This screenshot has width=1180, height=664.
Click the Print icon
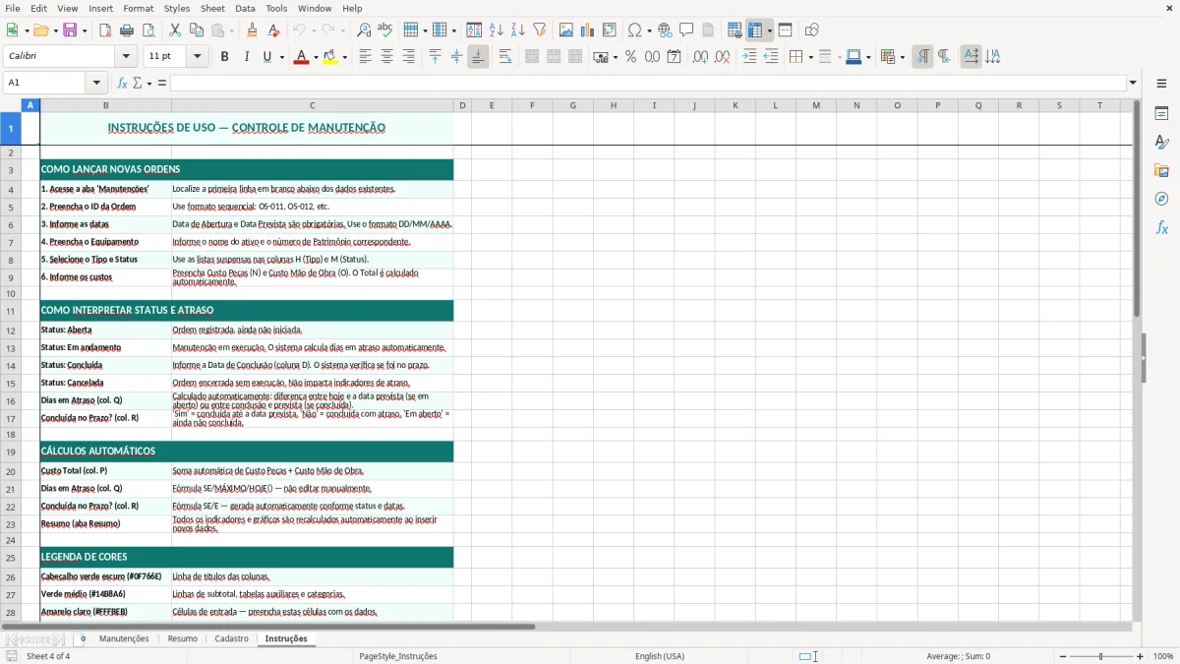[x=127, y=30]
